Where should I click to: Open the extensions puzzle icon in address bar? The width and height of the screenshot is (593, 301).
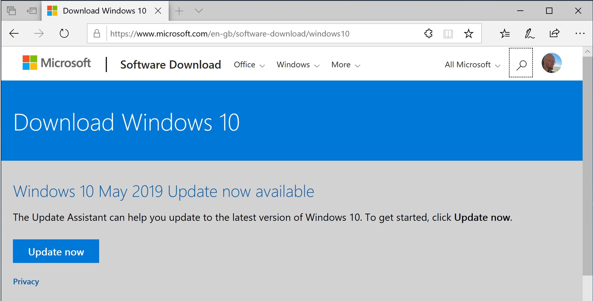(428, 33)
